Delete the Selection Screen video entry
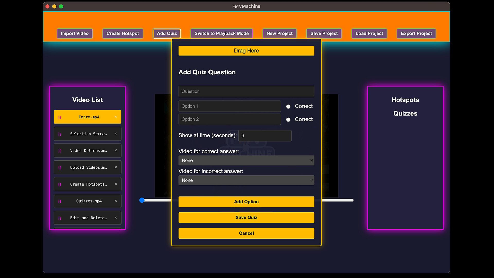This screenshot has width=494, height=278. 116,134
